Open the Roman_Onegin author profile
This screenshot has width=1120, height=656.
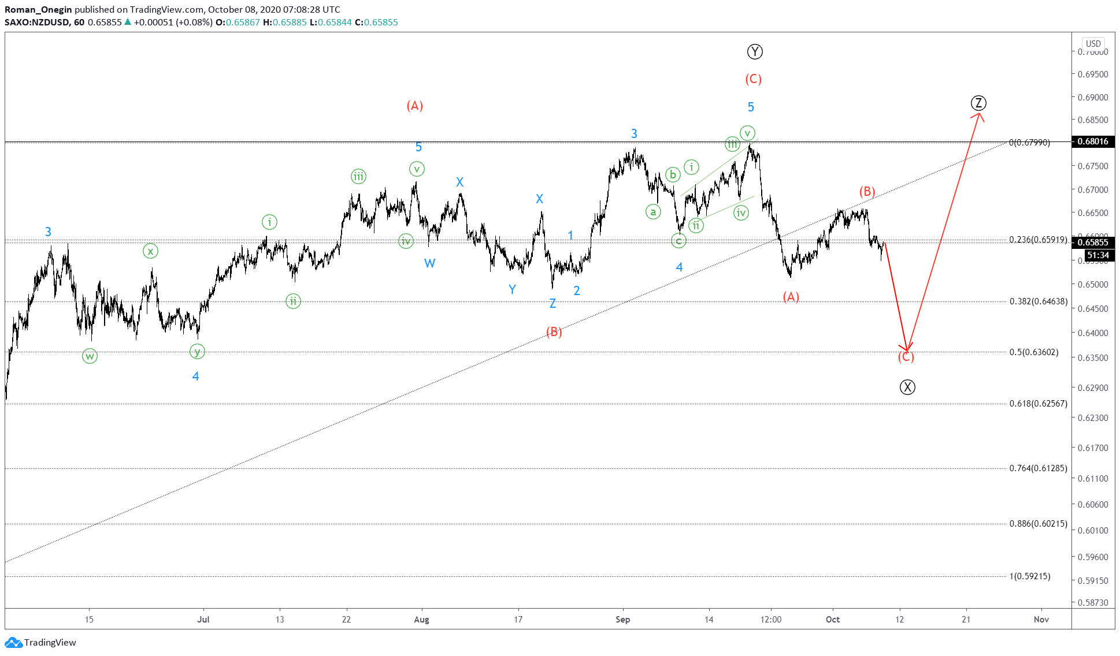pos(36,9)
